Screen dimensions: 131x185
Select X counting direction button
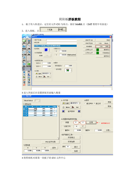77,126
